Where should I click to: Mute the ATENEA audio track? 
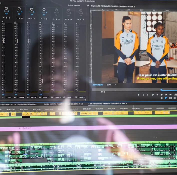pos(16,18)
